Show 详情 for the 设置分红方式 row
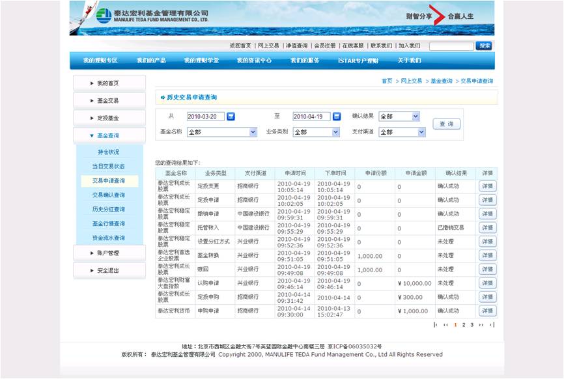 click(x=487, y=242)
